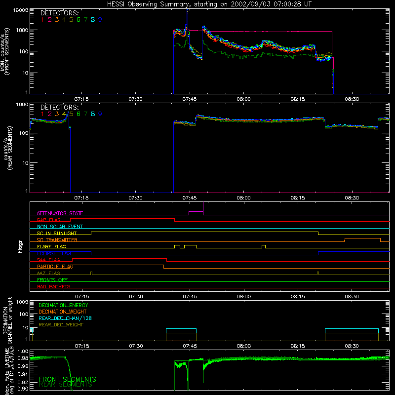Viewport: 395px width, 395px height.
Task: Click the FLARE_FLAG label
Action: click(x=51, y=246)
